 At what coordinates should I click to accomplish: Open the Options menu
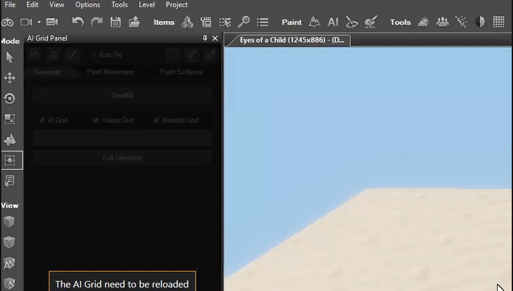(88, 5)
